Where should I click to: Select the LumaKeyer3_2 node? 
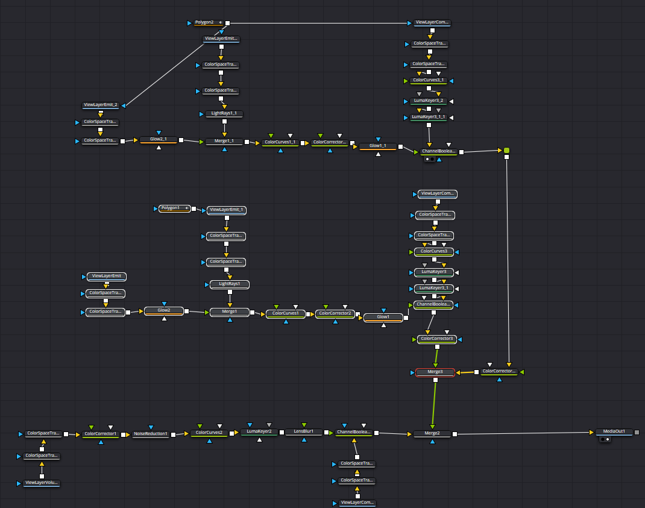[x=429, y=101]
